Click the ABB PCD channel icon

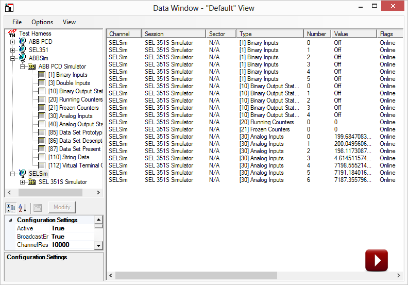click(x=22, y=42)
